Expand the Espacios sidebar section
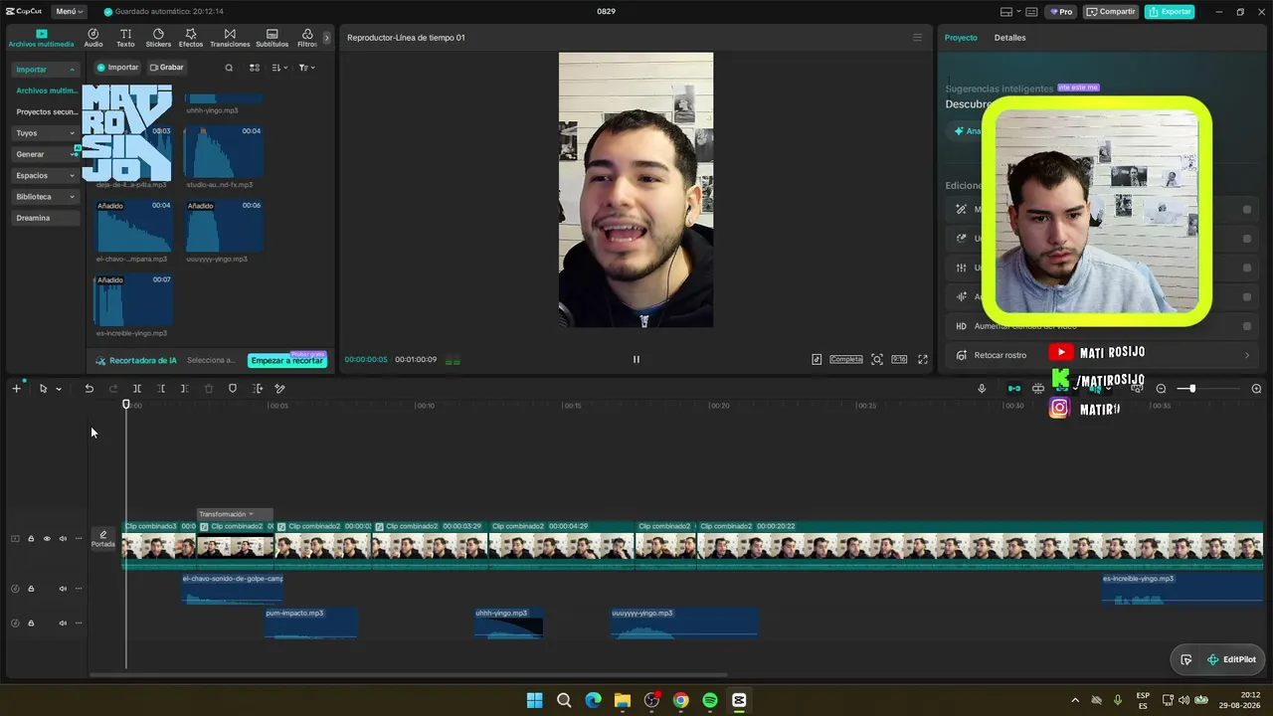 (x=45, y=175)
